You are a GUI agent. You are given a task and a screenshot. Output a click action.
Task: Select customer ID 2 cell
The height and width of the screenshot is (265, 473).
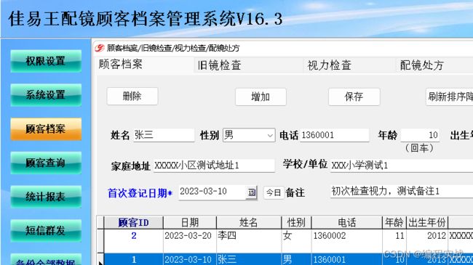pyautogui.click(x=133, y=240)
